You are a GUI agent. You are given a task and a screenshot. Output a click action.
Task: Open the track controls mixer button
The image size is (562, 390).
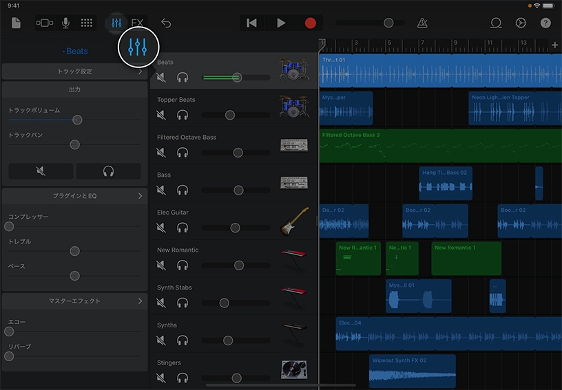116,23
